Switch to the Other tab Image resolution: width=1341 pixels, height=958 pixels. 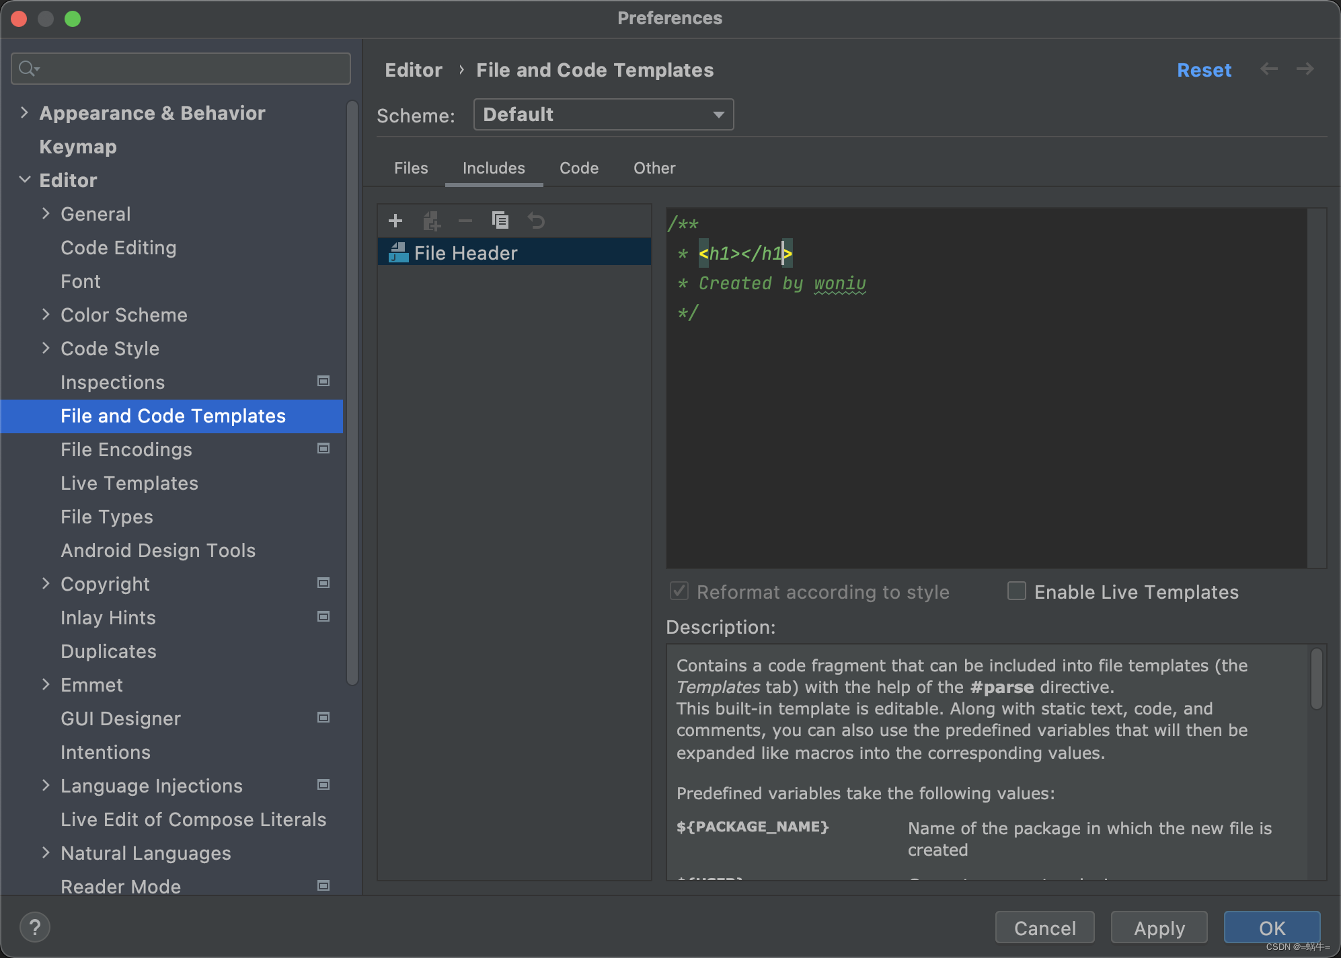coord(654,168)
